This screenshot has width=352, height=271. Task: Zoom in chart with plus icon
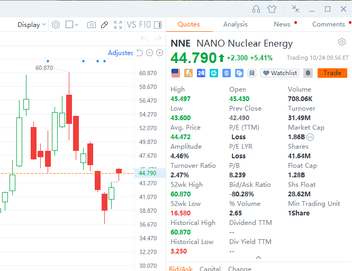pyautogui.click(x=160, y=53)
